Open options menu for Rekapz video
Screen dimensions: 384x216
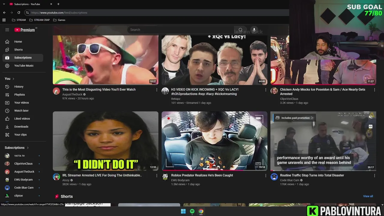coord(265,90)
